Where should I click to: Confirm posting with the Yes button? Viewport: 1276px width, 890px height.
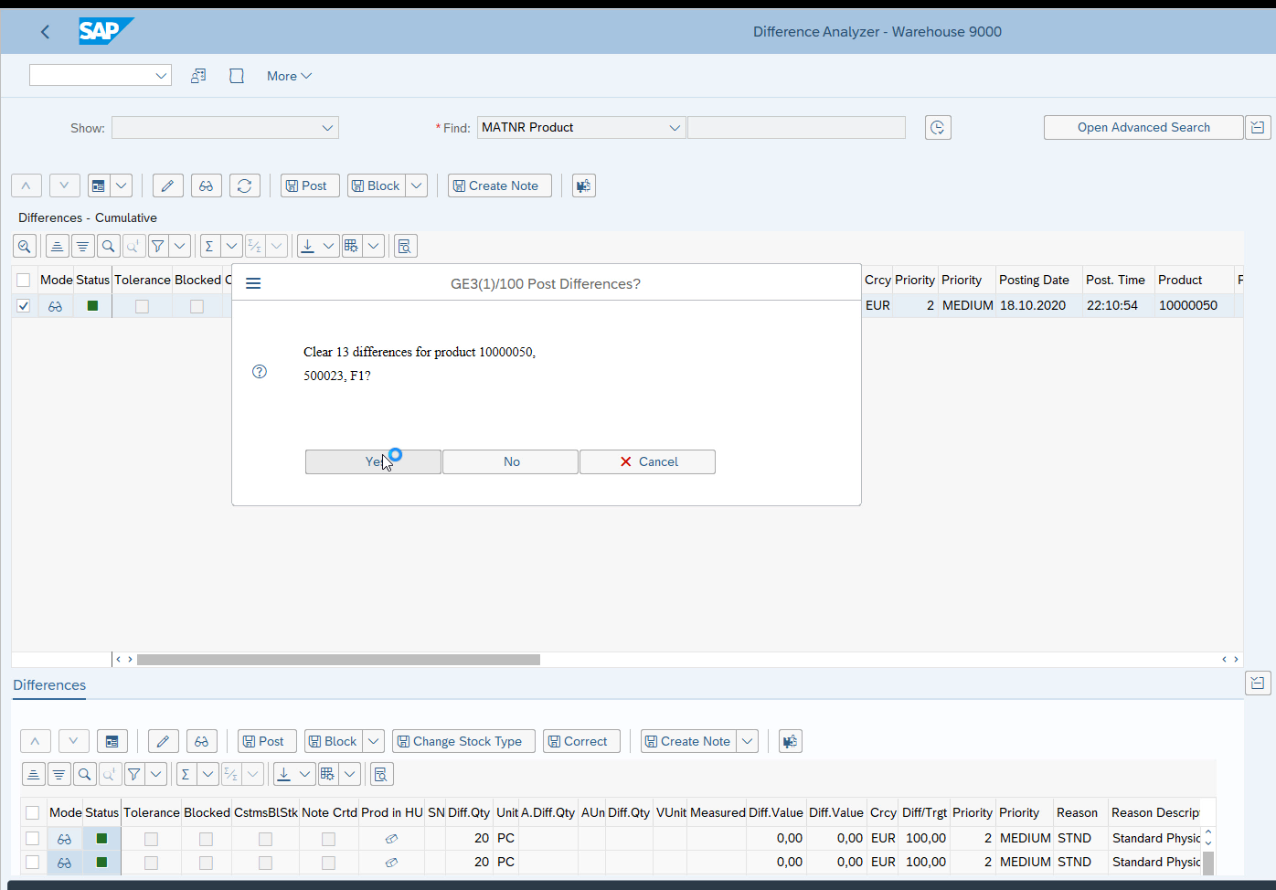373,462
